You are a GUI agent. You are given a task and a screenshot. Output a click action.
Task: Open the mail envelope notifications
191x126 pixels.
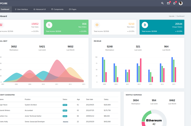tap(168, 3)
